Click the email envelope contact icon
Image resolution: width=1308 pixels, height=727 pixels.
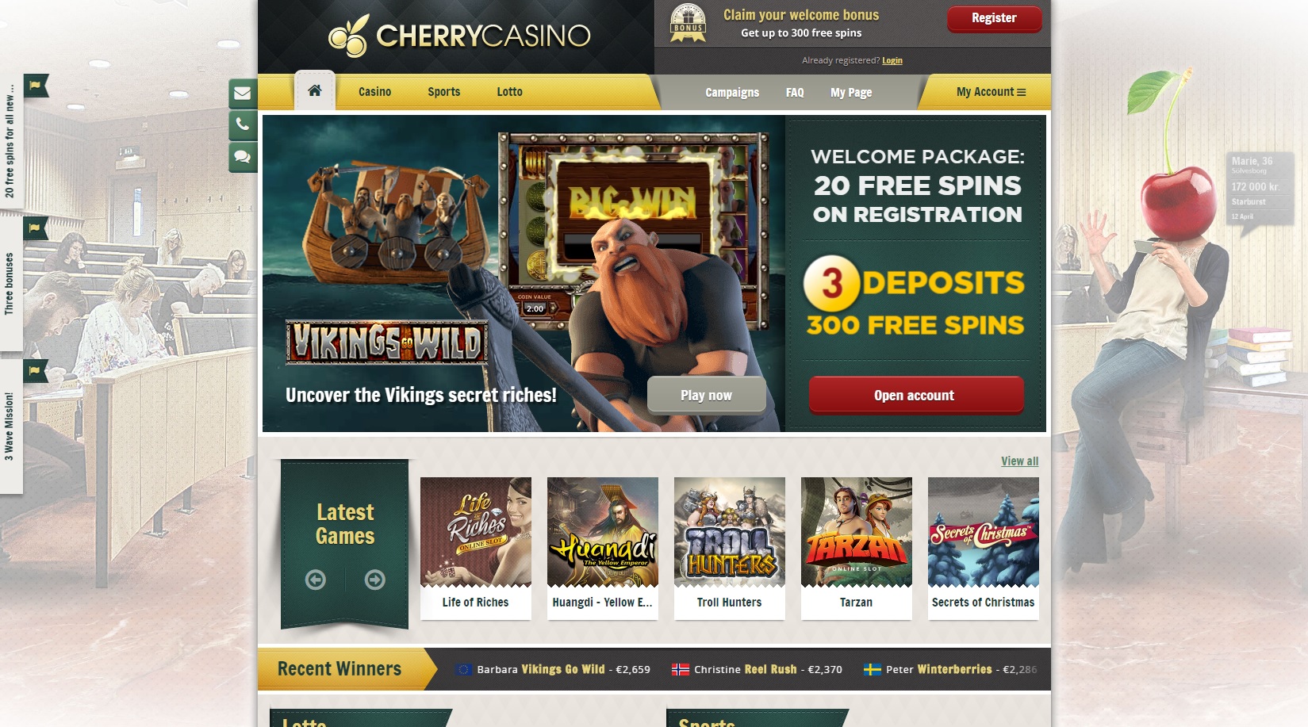(243, 94)
